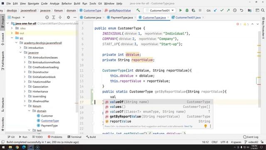Click the Stop process icon

coord(200,10)
